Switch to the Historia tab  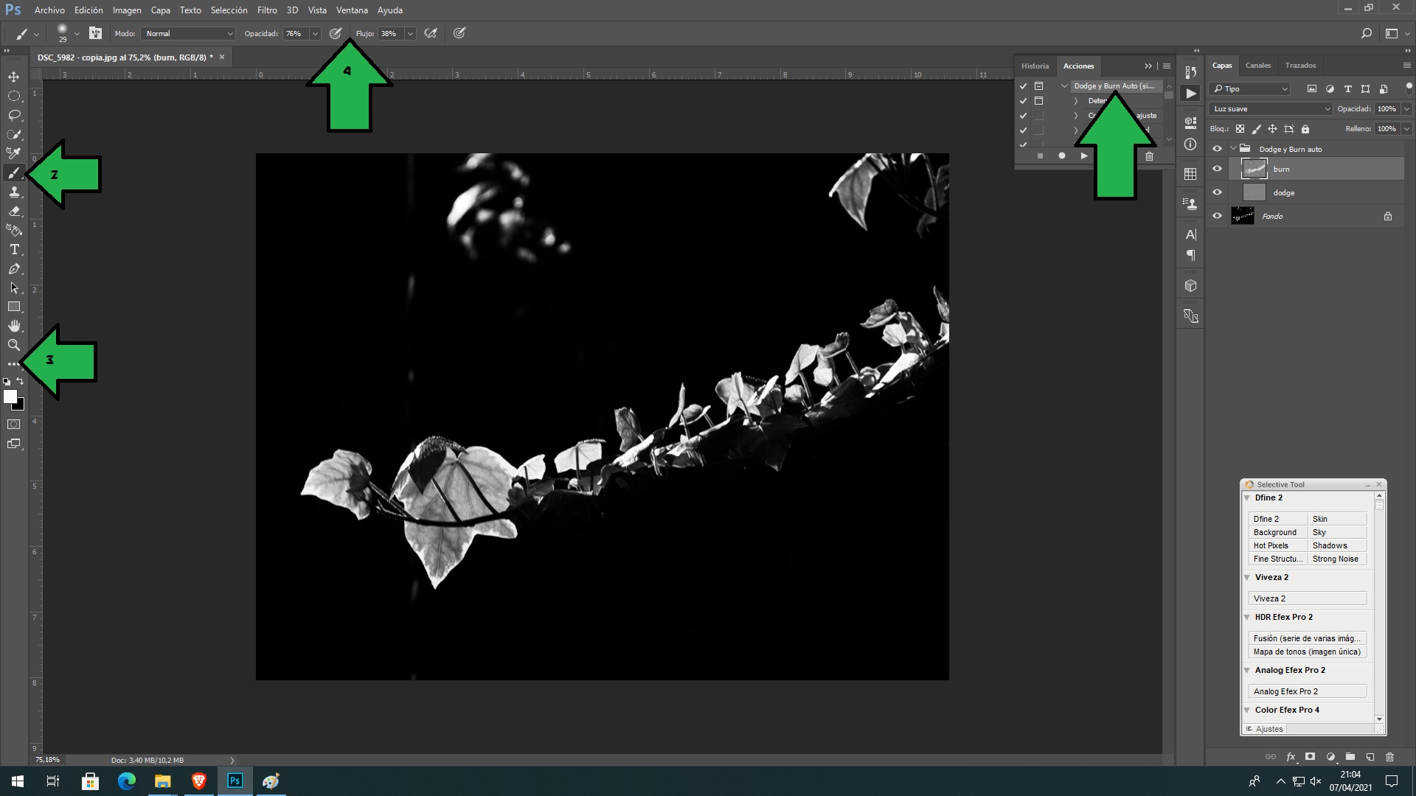coord(1035,66)
